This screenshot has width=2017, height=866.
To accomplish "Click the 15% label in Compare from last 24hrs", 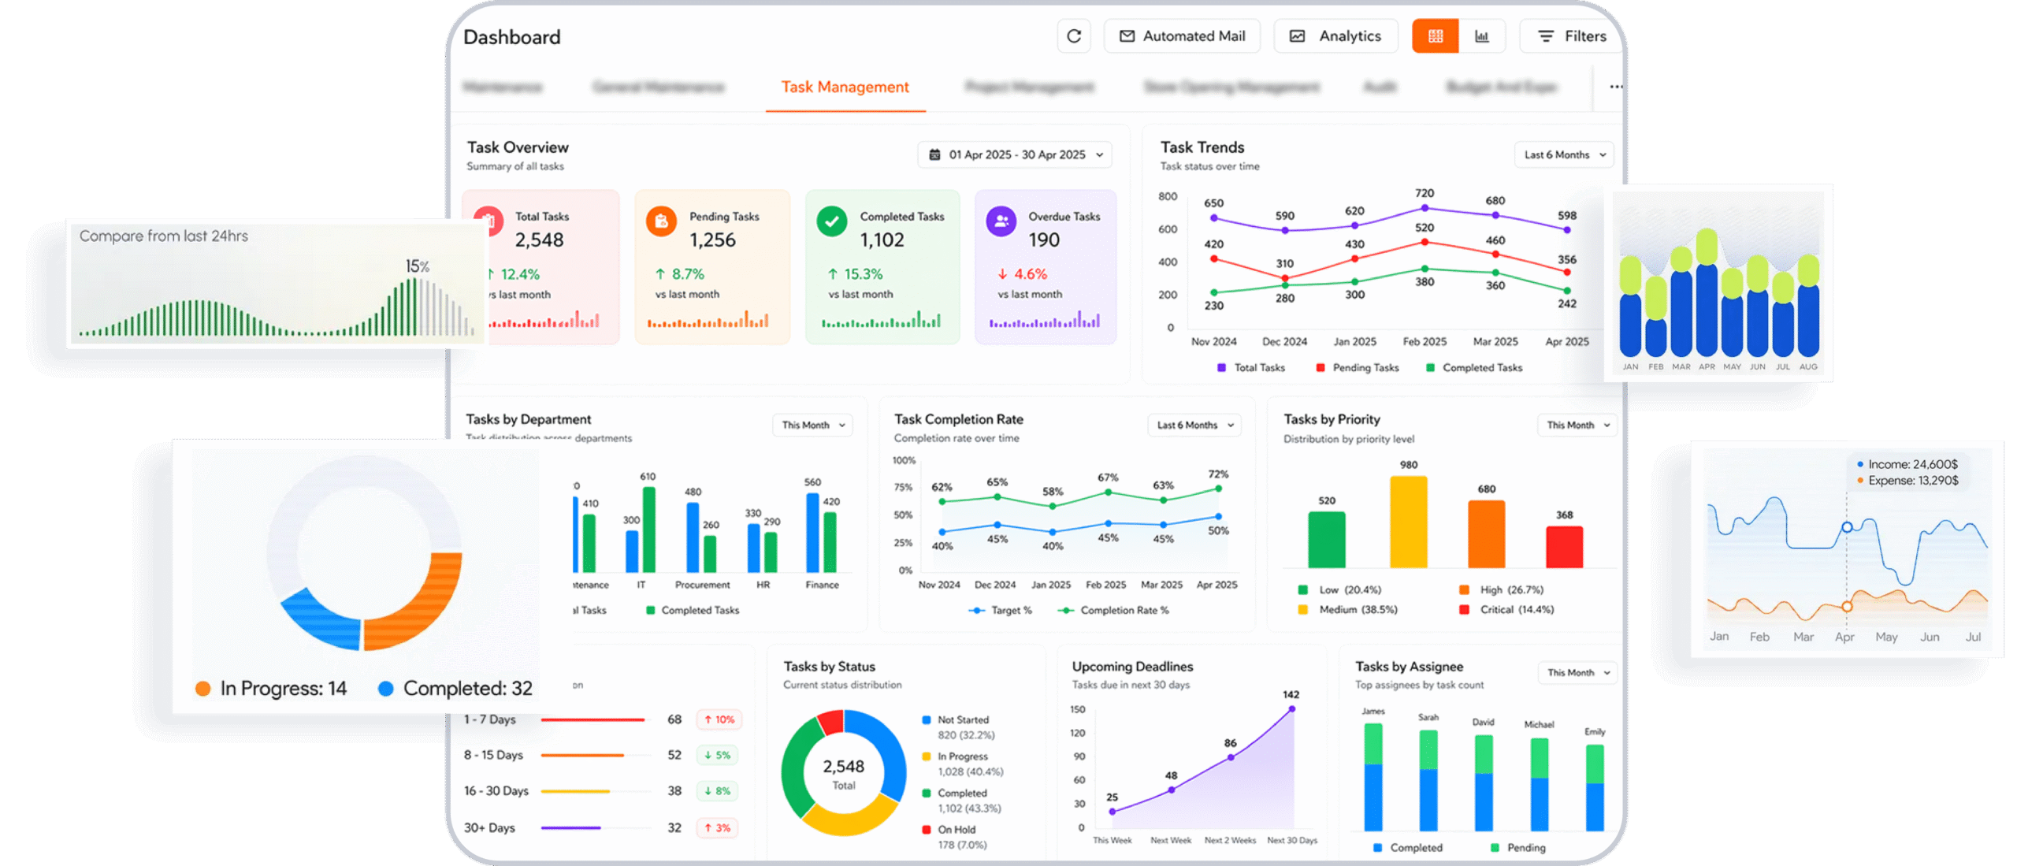I will (x=417, y=266).
